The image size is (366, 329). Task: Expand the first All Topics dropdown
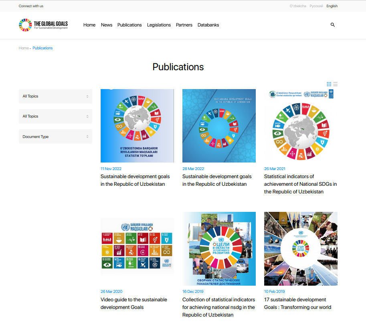[56, 96]
